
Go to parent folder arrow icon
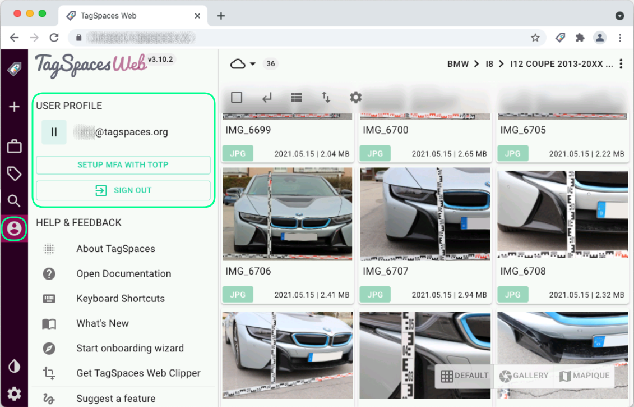[x=267, y=98]
